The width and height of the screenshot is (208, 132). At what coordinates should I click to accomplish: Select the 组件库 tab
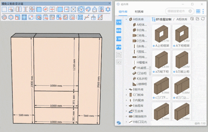[x=123, y=11]
